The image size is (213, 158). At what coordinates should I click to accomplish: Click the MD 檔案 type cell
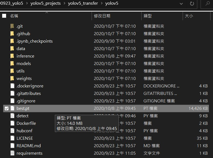(151, 146)
